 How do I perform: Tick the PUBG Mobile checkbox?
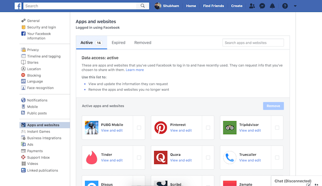pyautogui.click(x=139, y=127)
